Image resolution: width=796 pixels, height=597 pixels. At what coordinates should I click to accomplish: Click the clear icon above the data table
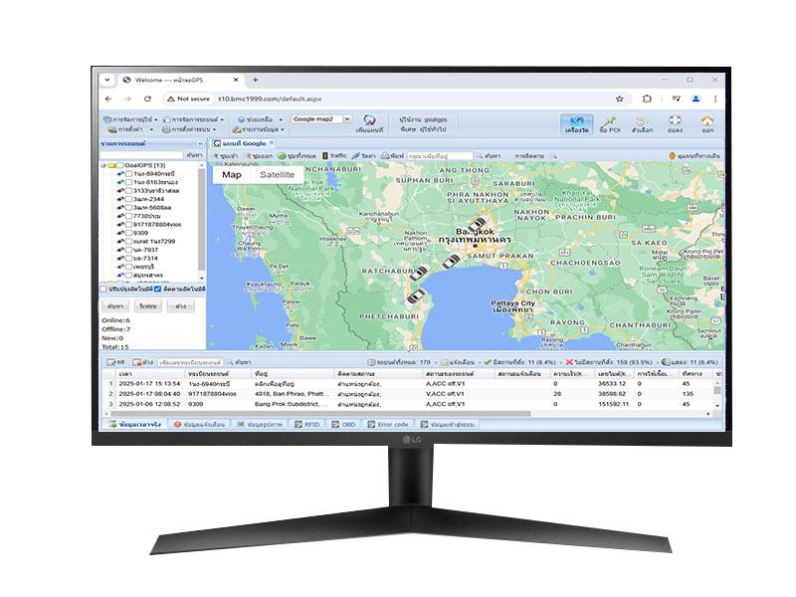point(136,362)
